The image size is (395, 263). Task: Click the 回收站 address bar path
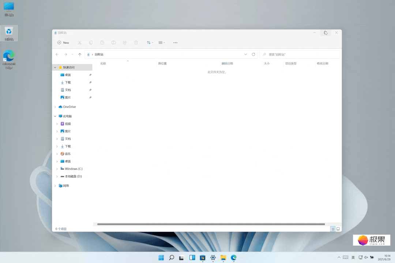click(99, 54)
